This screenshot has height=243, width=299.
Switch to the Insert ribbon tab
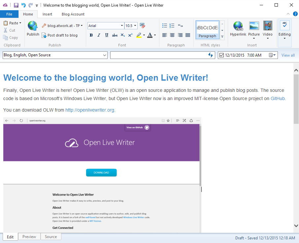[x=47, y=14]
